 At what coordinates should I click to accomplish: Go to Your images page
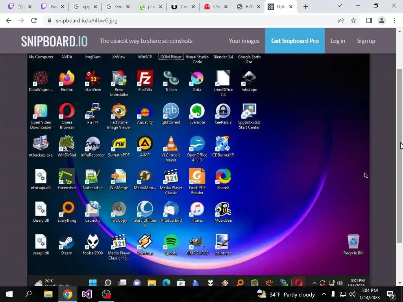point(244,41)
